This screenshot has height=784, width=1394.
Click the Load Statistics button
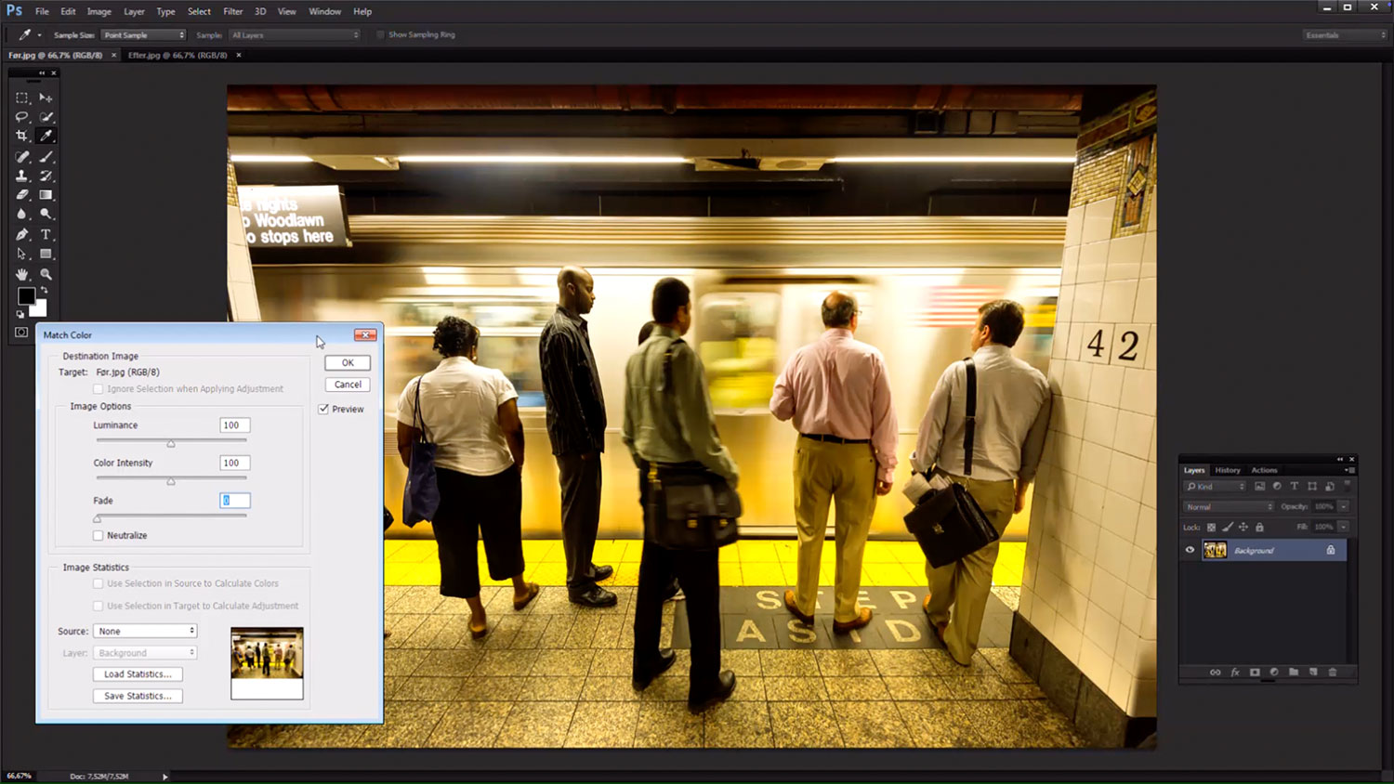pyautogui.click(x=138, y=674)
